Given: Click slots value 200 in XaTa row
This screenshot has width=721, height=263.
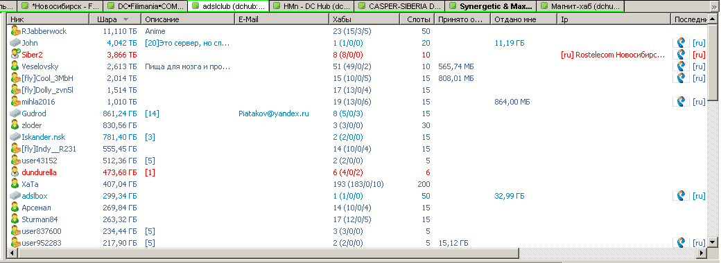Looking at the screenshot, I should click(x=424, y=184).
